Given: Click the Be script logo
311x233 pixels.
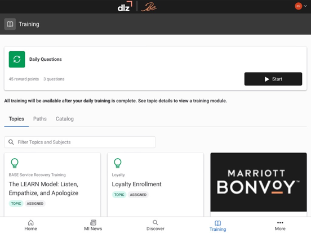Looking at the screenshot, I should [x=149, y=7].
